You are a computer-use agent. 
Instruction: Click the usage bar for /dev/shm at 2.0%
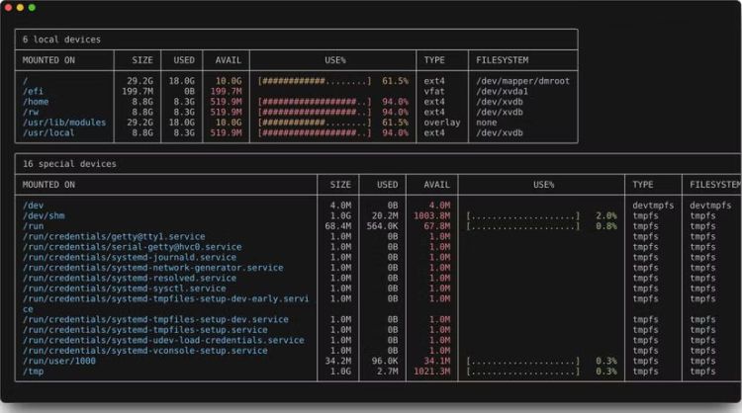click(522, 215)
